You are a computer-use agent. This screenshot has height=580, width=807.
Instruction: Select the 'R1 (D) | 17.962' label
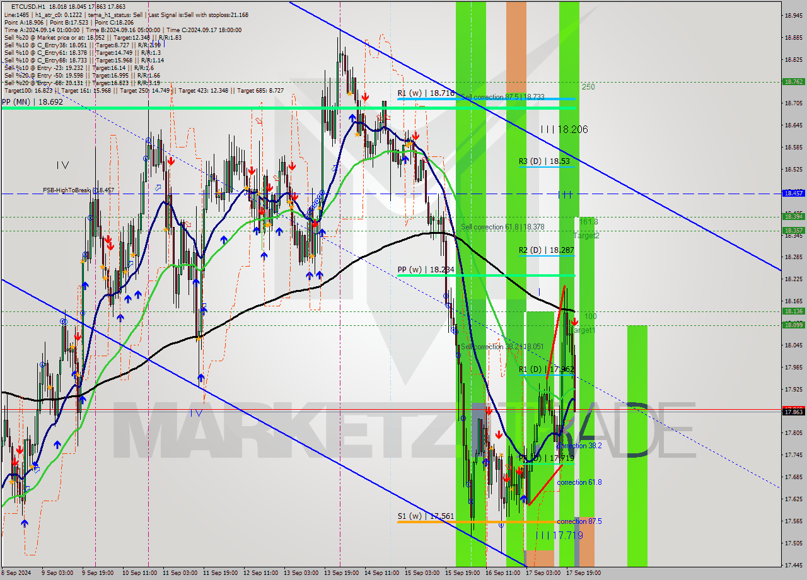pyautogui.click(x=546, y=369)
